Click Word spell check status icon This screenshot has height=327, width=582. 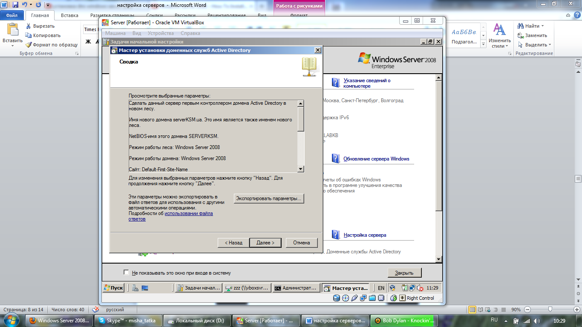[x=96, y=310]
